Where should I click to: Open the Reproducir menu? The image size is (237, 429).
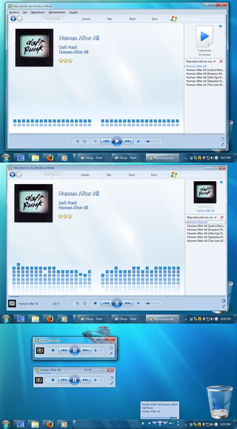pos(38,13)
